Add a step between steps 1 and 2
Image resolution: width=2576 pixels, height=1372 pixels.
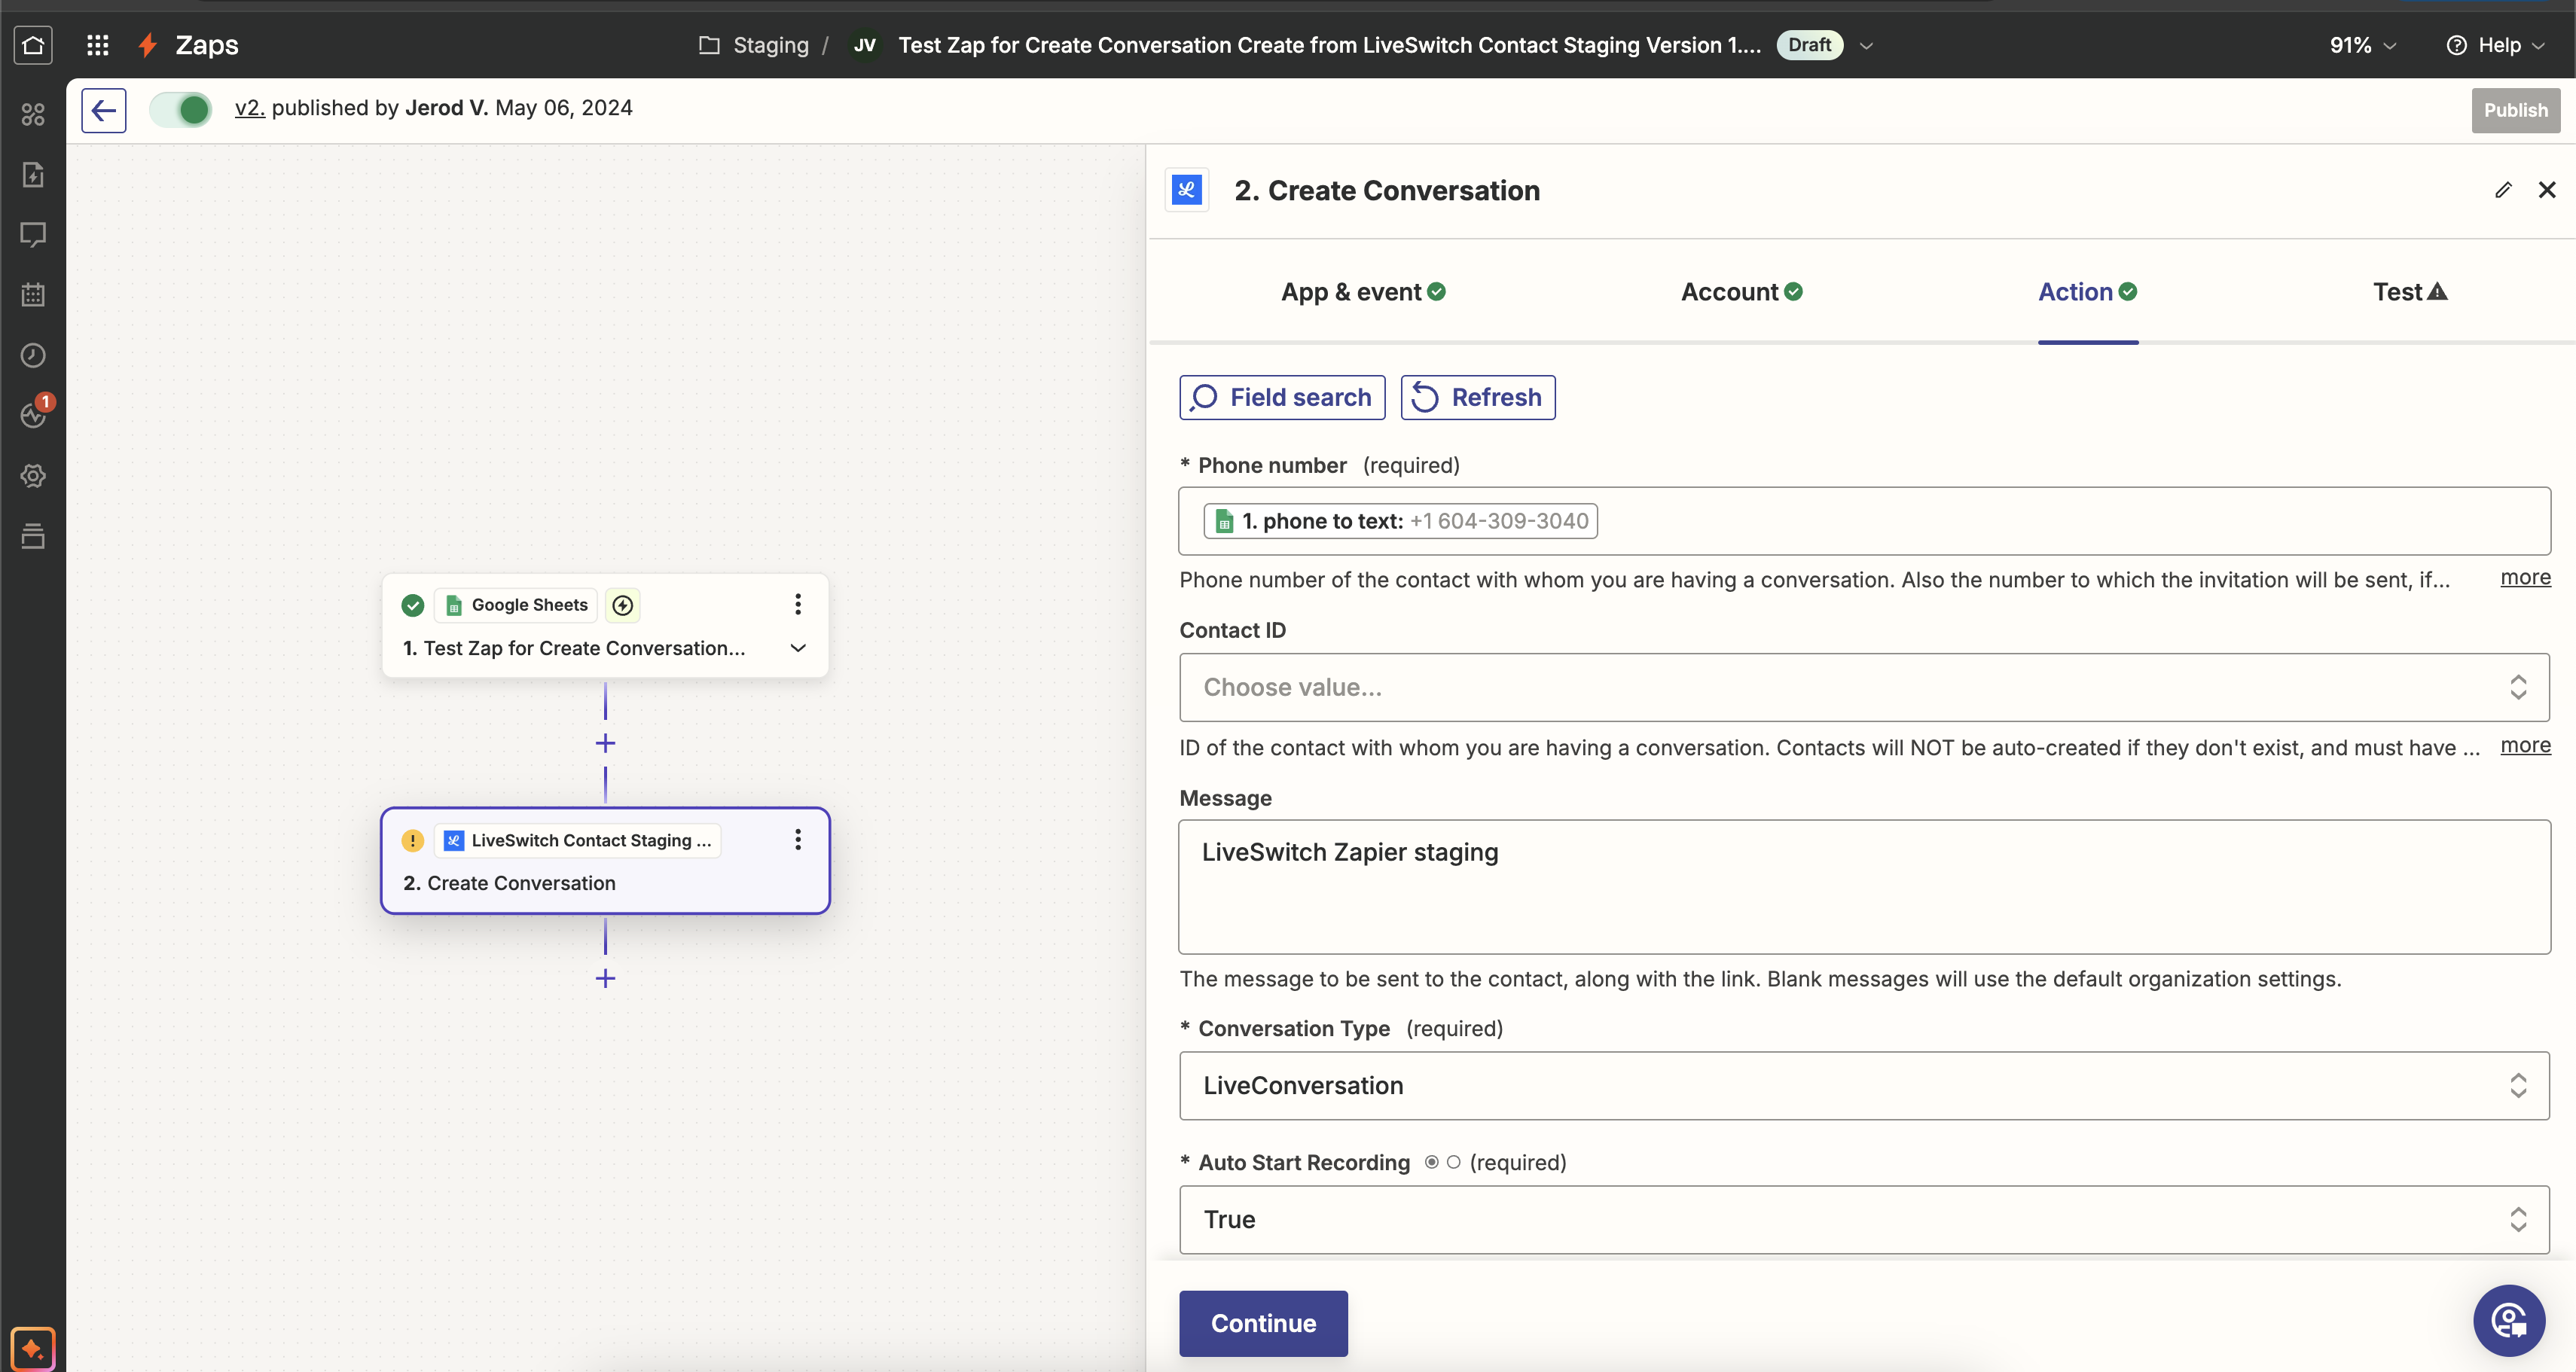coord(605,743)
